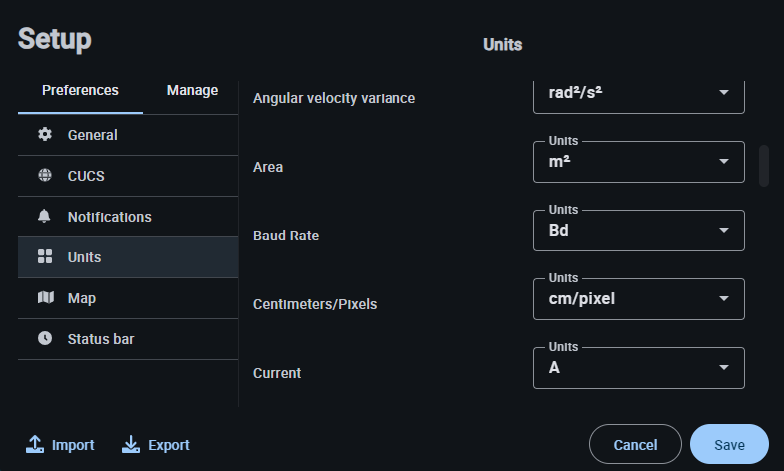Image resolution: width=784 pixels, height=471 pixels.
Task: Open the Centimeters/Pixels units dropdown
Action: [640, 299]
